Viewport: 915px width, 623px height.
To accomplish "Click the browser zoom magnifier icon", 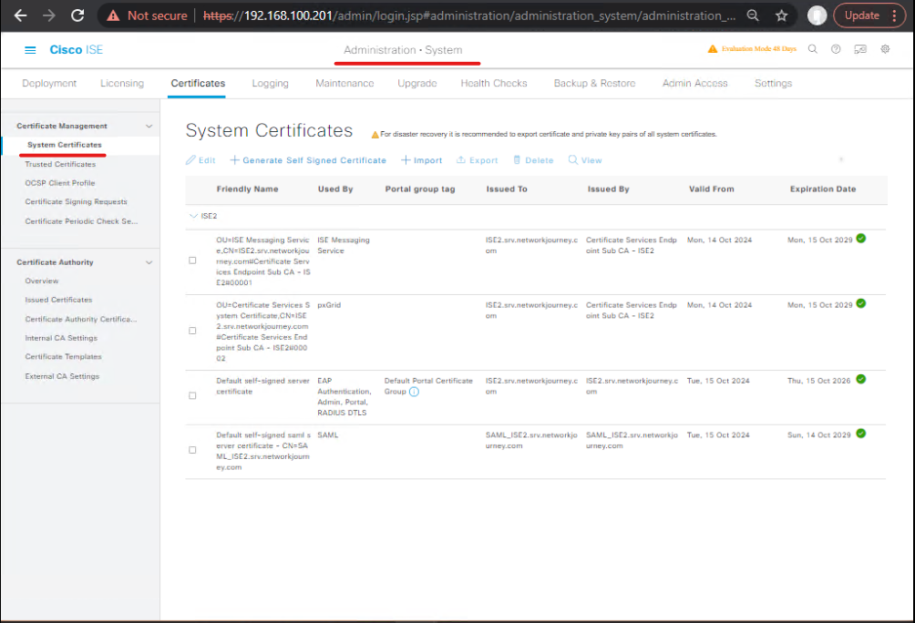I will (753, 15).
